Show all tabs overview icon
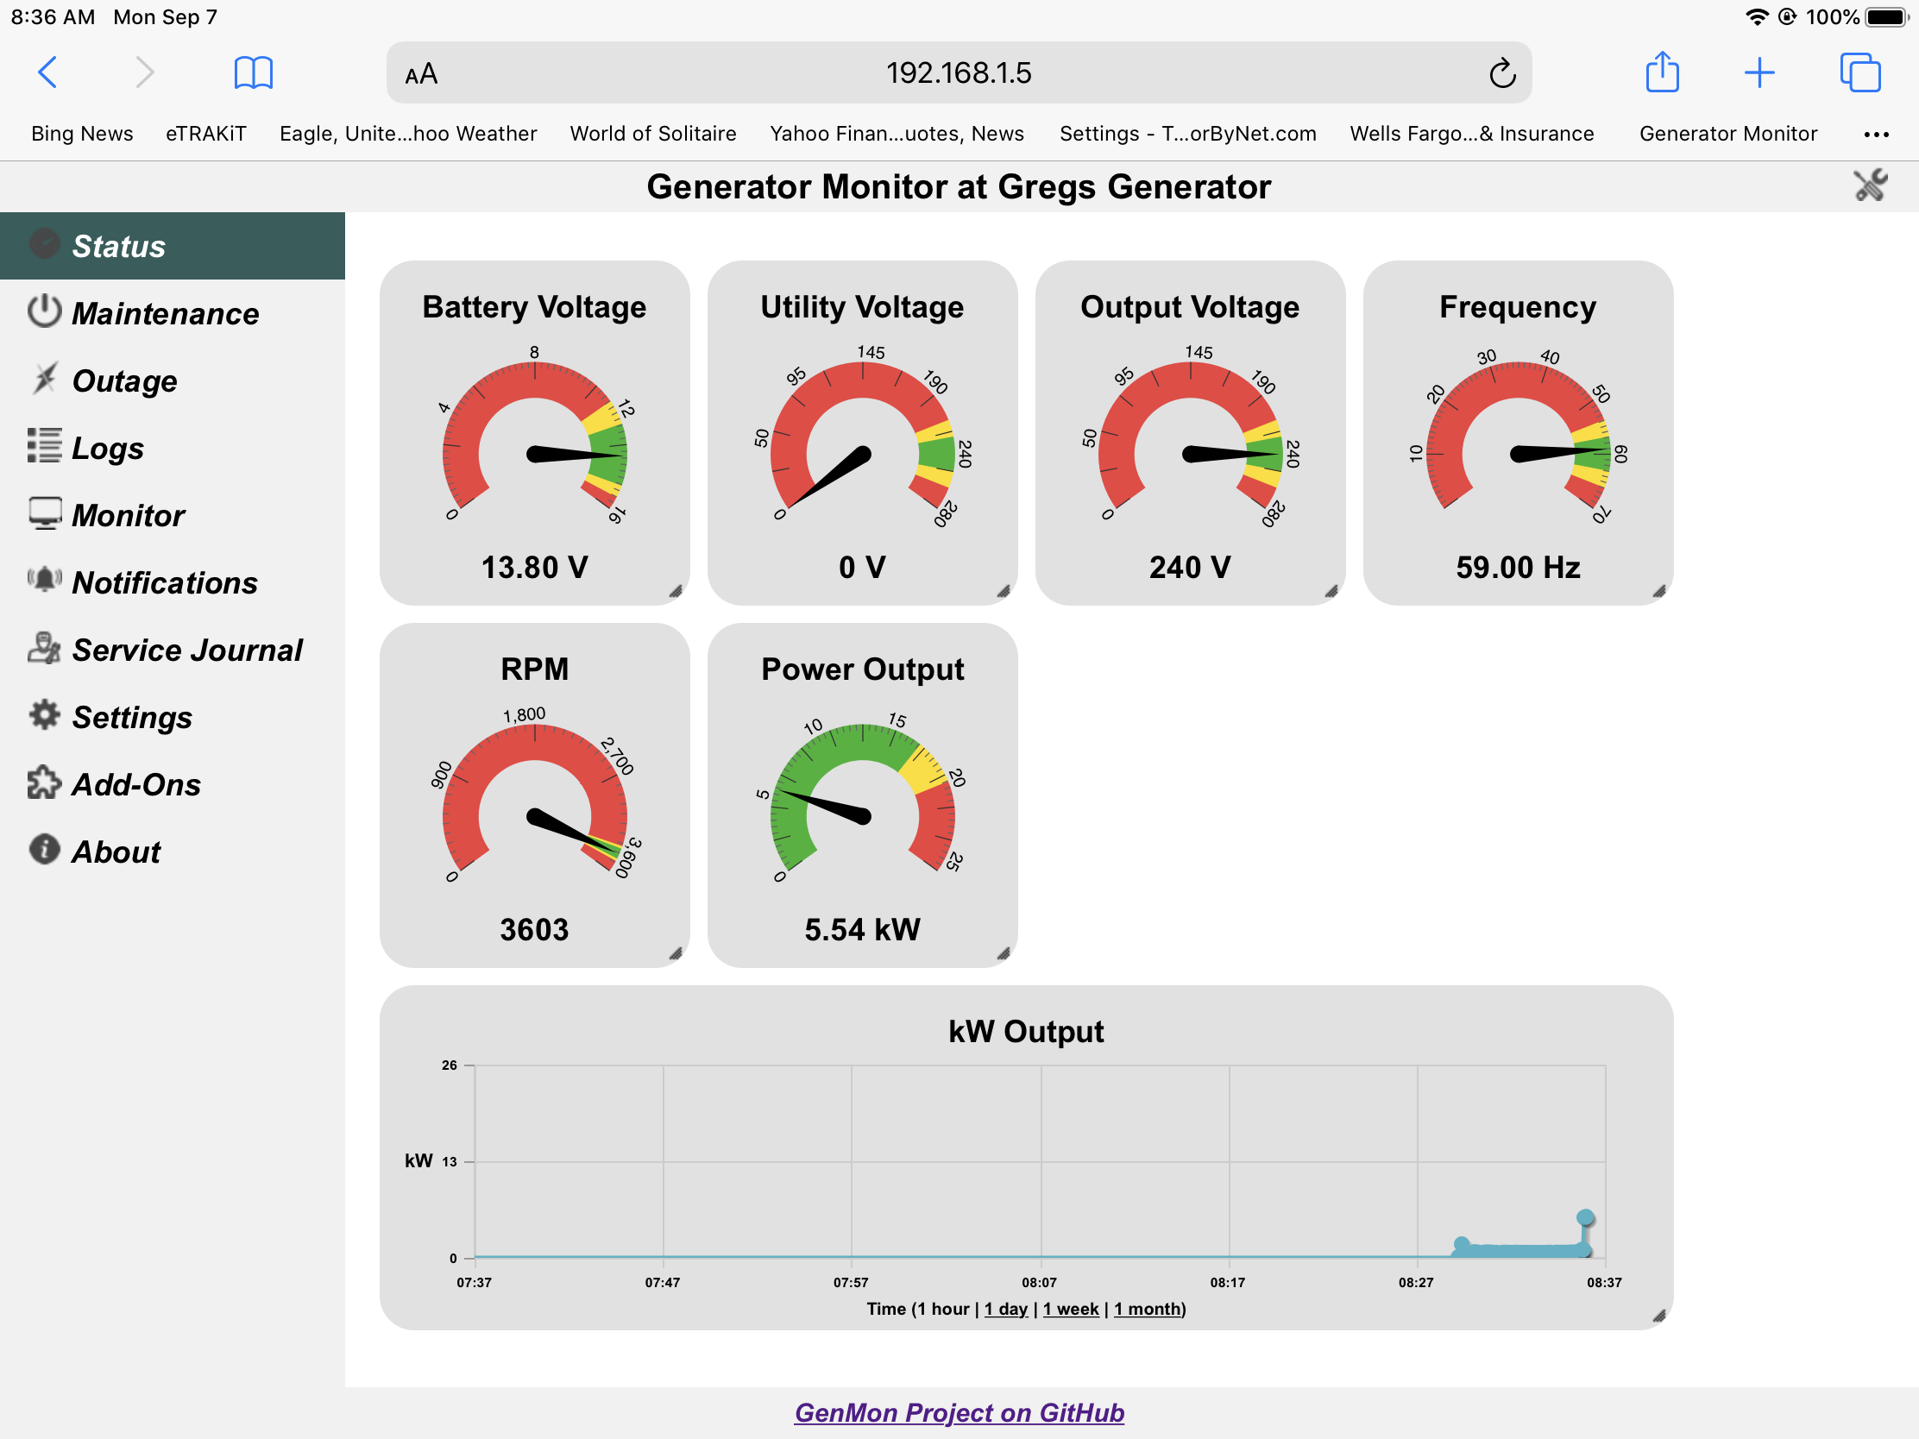 1859,72
